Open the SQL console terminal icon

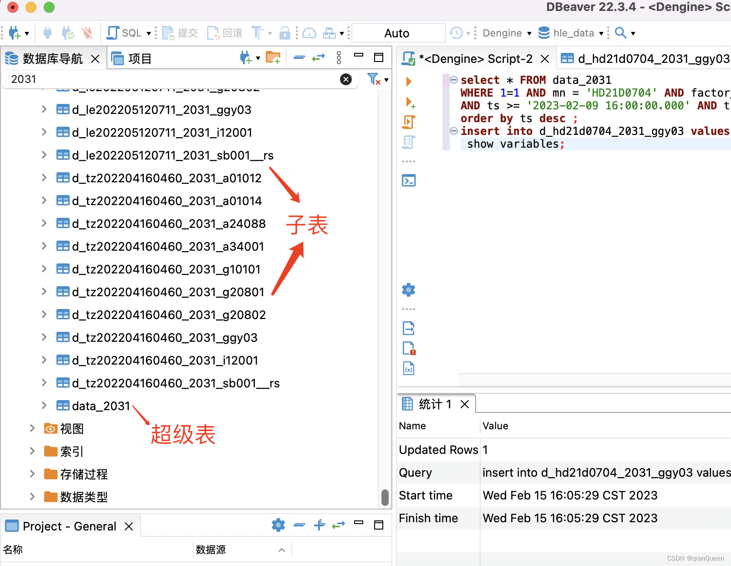[409, 180]
